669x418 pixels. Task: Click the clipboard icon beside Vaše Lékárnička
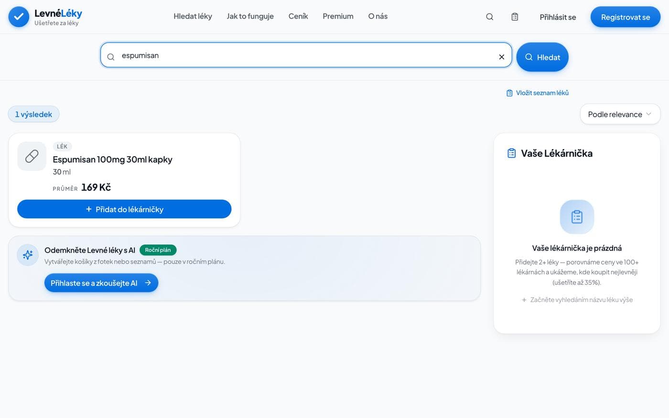(x=511, y=153)
